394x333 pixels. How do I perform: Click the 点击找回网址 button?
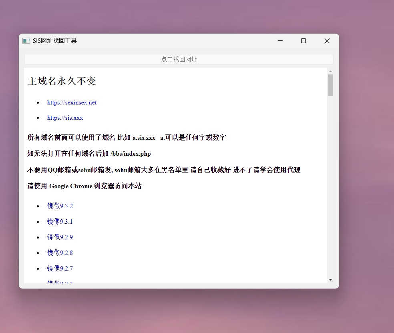click(x=179, y=59)
